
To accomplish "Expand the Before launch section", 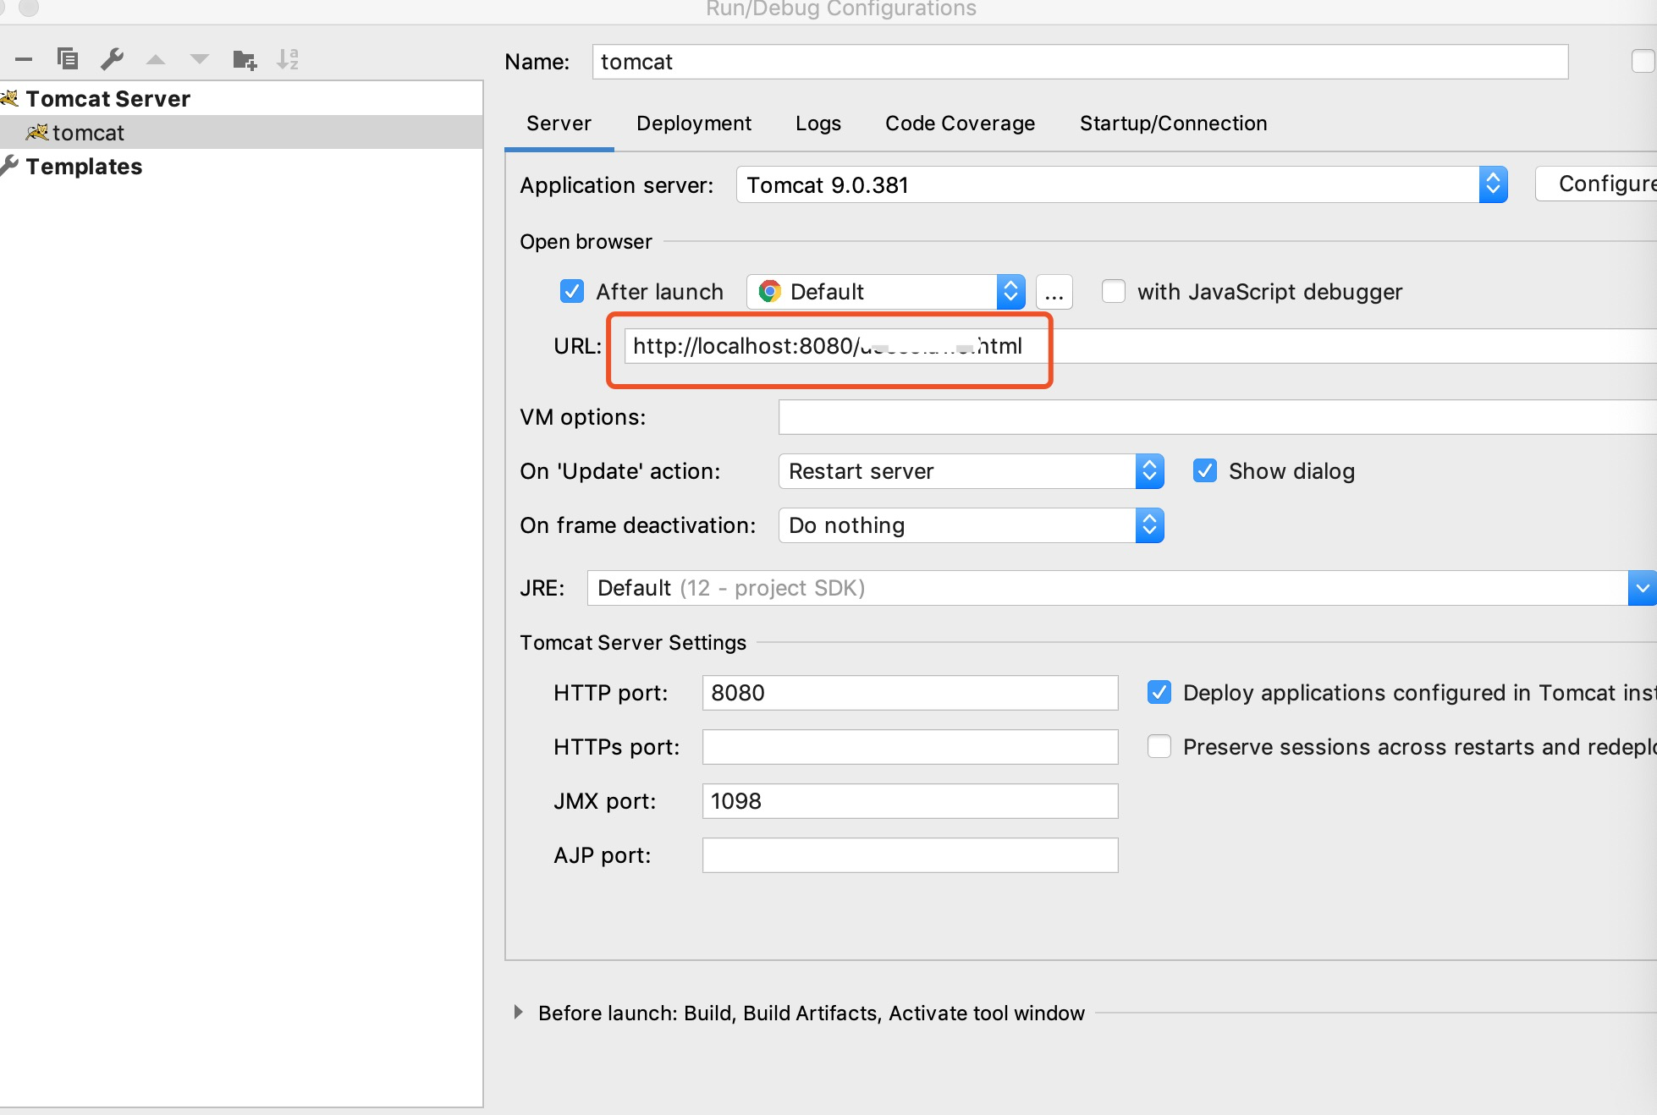I will tap(518, 1013).
